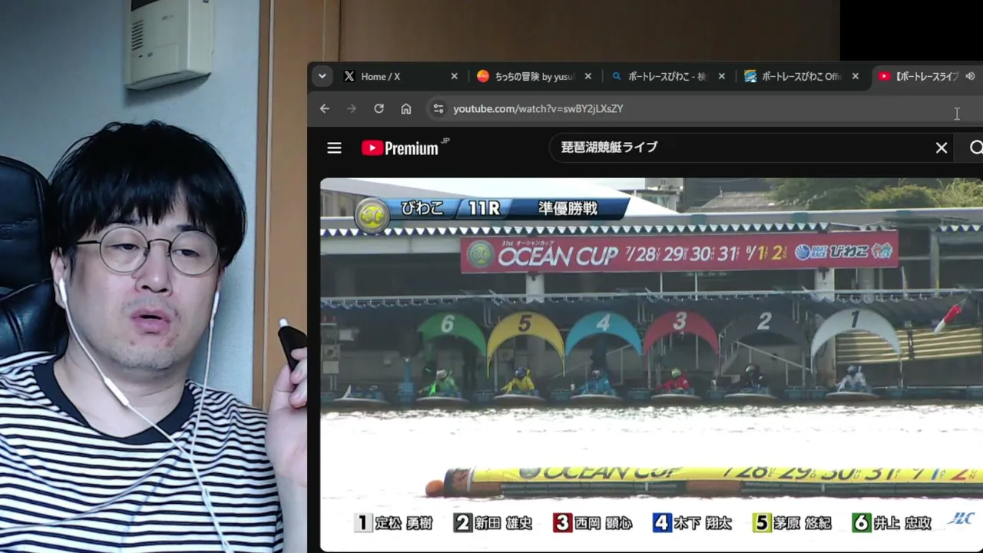Focus the address bar URL
Screen dimensions: 983x553
[538, 109]
